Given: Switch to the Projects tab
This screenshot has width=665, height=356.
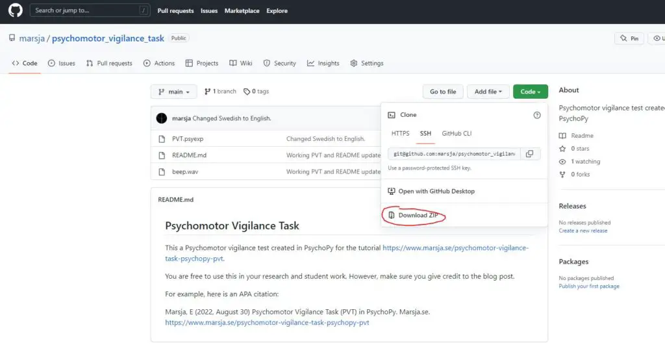Looking at the screenshot, I should pos(202,63).
